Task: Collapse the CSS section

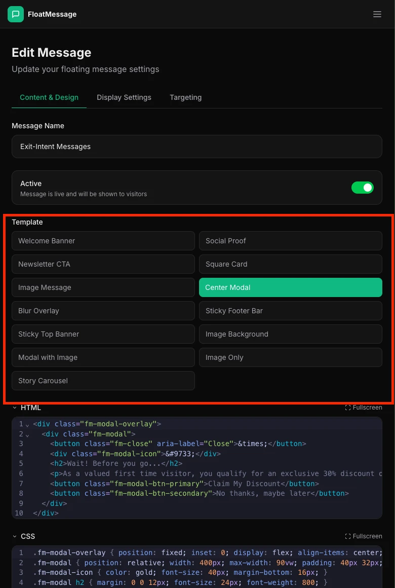Action: pos(15,536)
